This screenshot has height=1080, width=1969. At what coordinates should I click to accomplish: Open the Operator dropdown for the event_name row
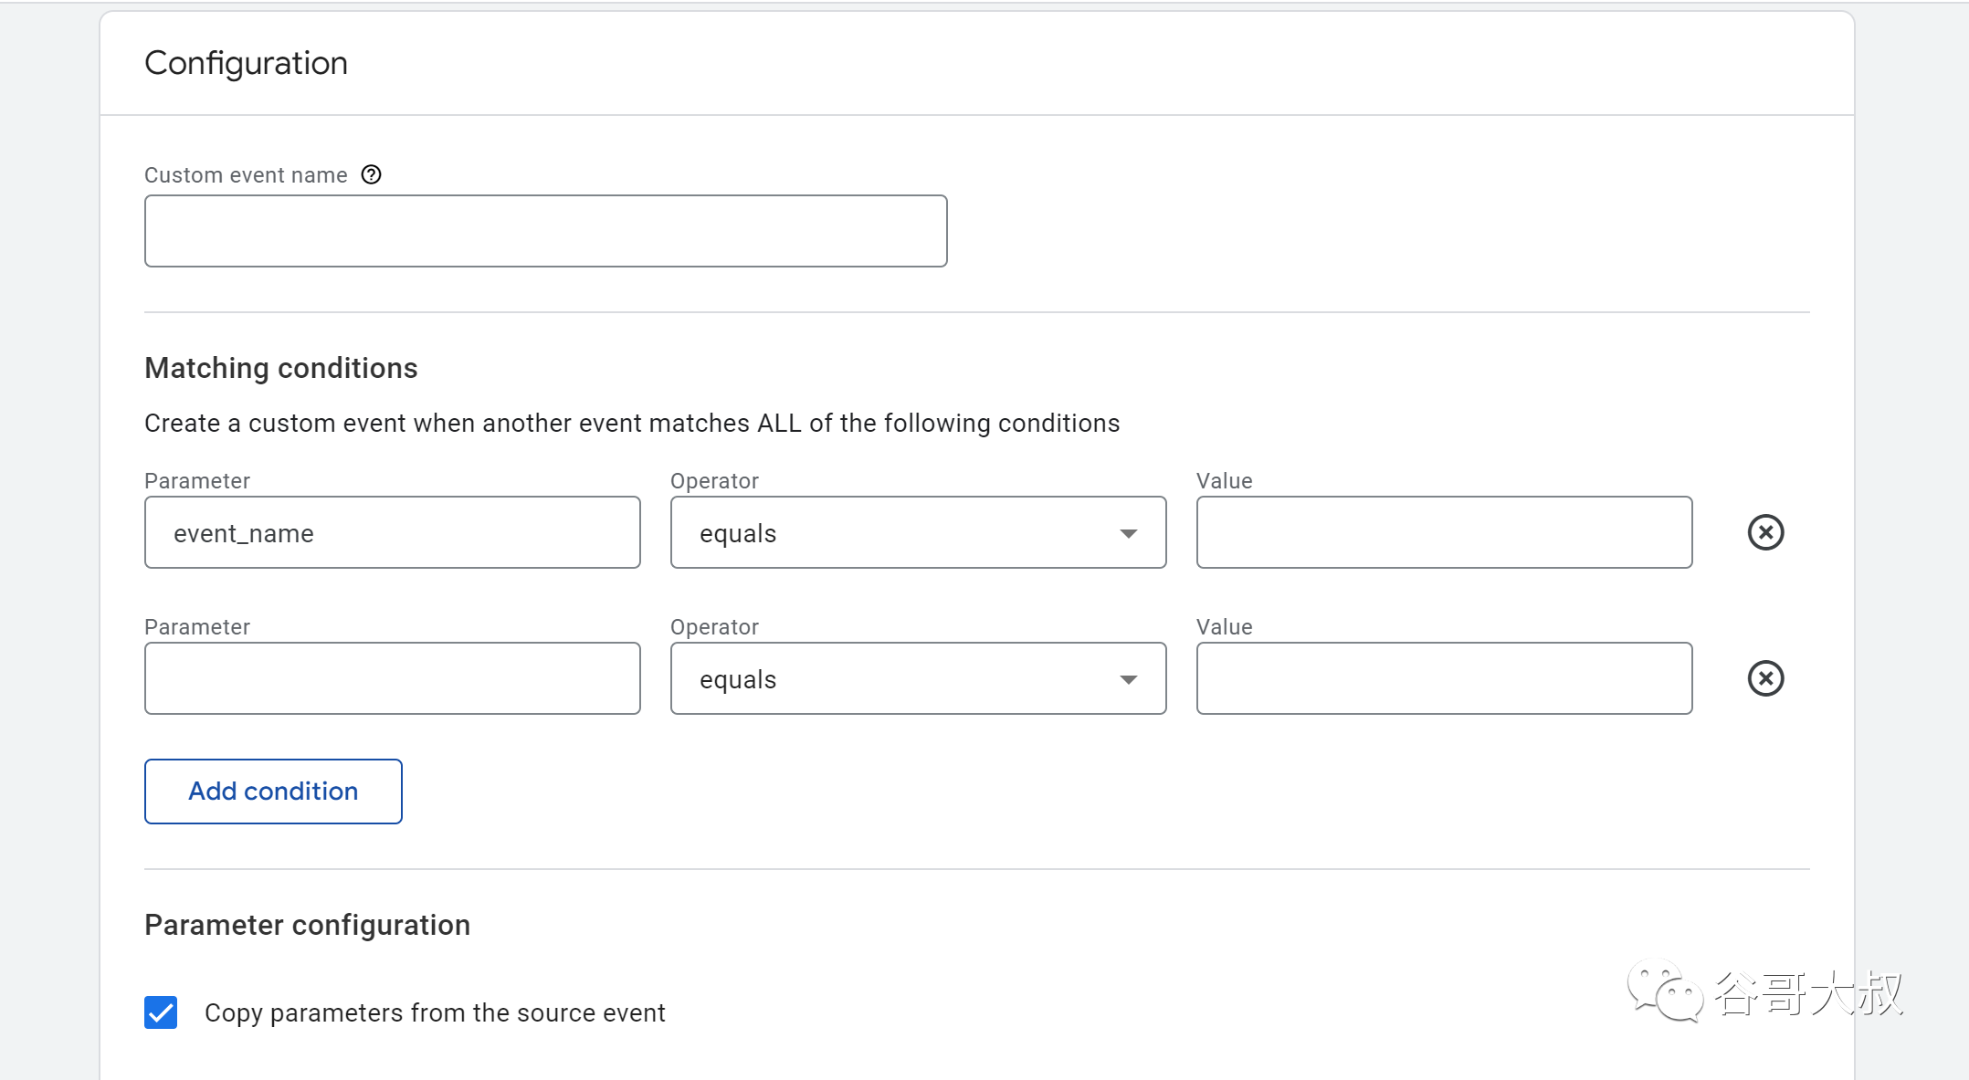(918, 532)
